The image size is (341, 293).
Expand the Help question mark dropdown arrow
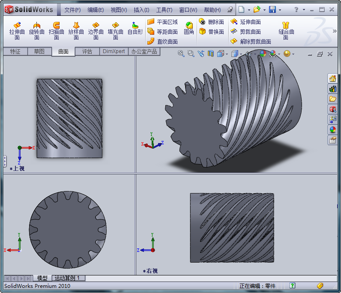304,10
